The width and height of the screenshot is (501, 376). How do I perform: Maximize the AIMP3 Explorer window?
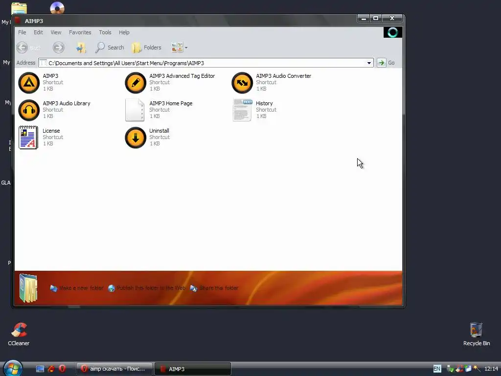376,19
